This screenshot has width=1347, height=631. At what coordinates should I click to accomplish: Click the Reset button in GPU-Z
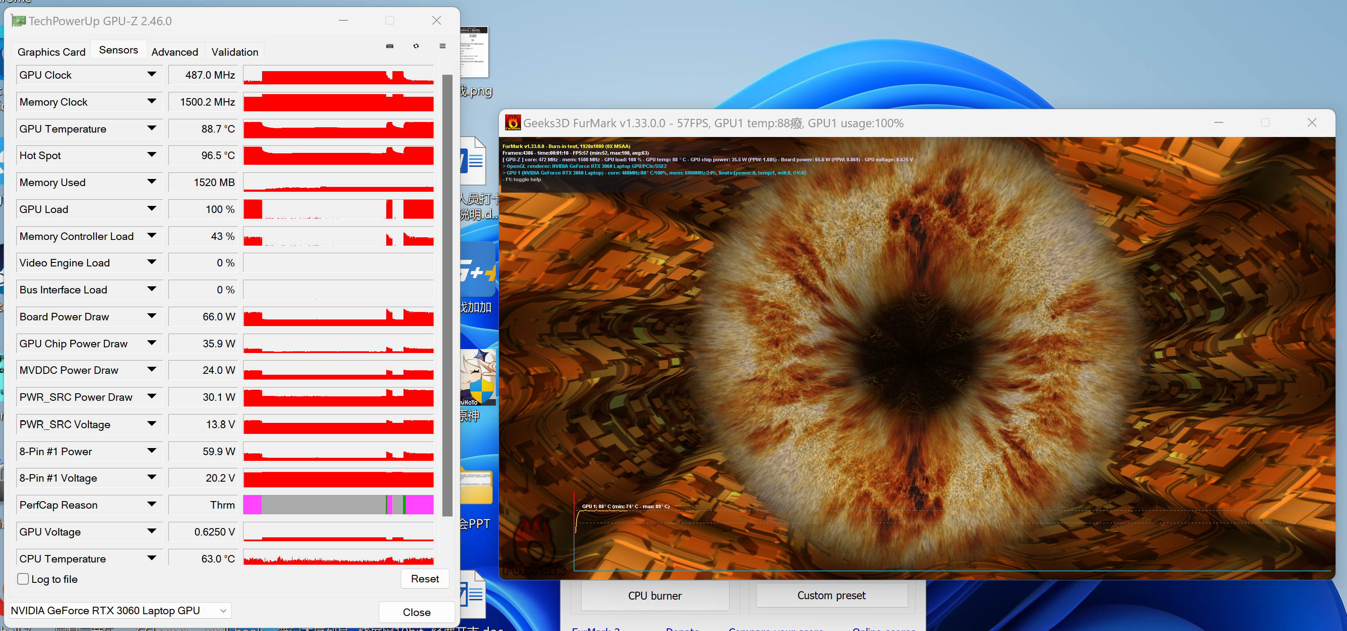425,579
